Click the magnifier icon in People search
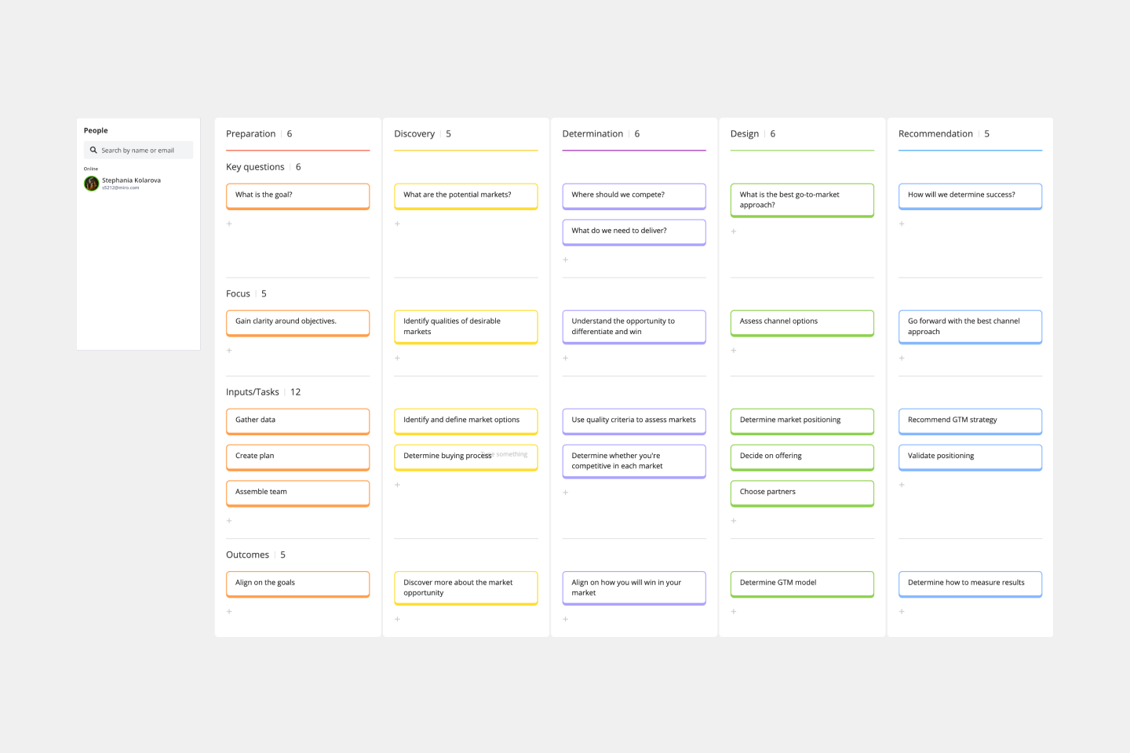This screenshot has height=753, width=1130. 93,151
